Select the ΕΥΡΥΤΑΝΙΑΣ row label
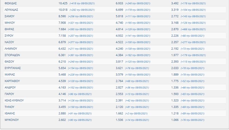Viewport: 229px width, 130px height. pyautogui.click(x=13, y=68)
